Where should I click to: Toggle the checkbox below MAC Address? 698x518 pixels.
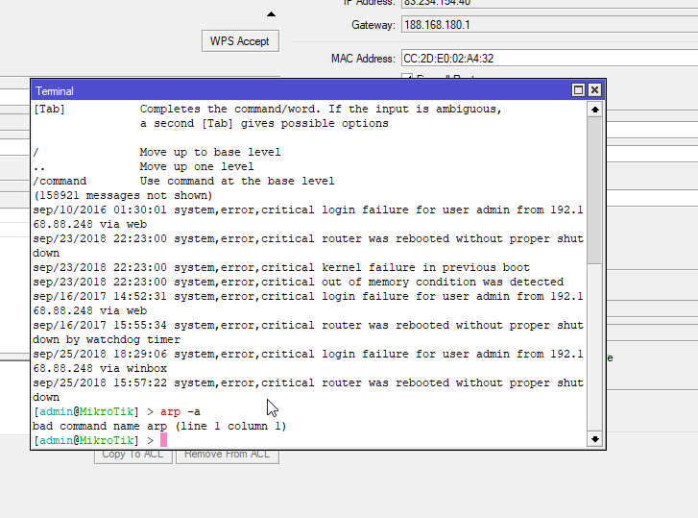tap(407, 78)
